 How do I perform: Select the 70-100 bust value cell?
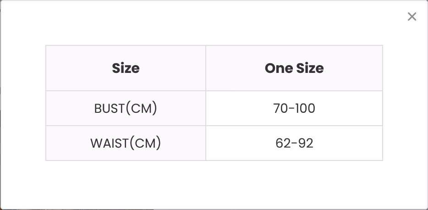pyautogui.click(x=294, y=108)
